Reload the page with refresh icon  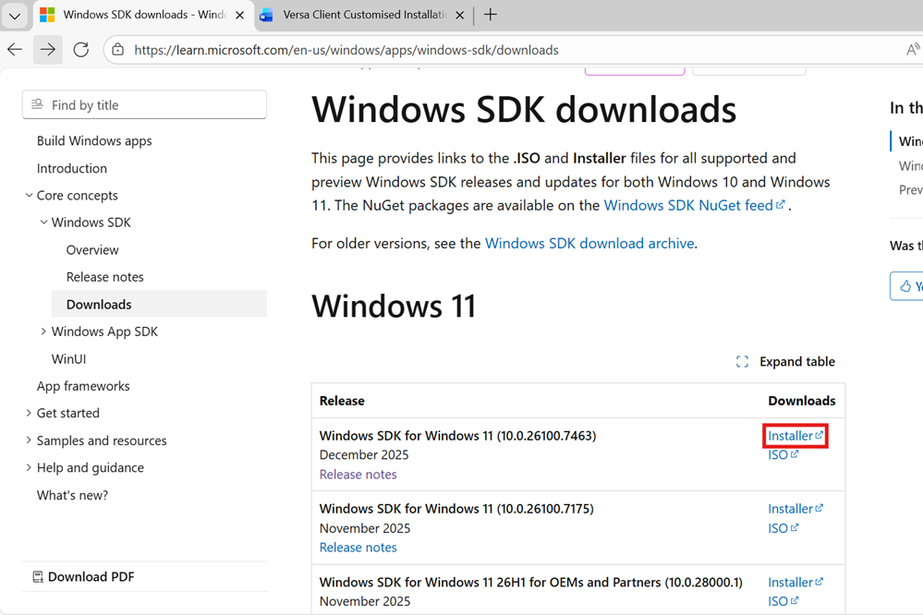[x=81, y=50]
